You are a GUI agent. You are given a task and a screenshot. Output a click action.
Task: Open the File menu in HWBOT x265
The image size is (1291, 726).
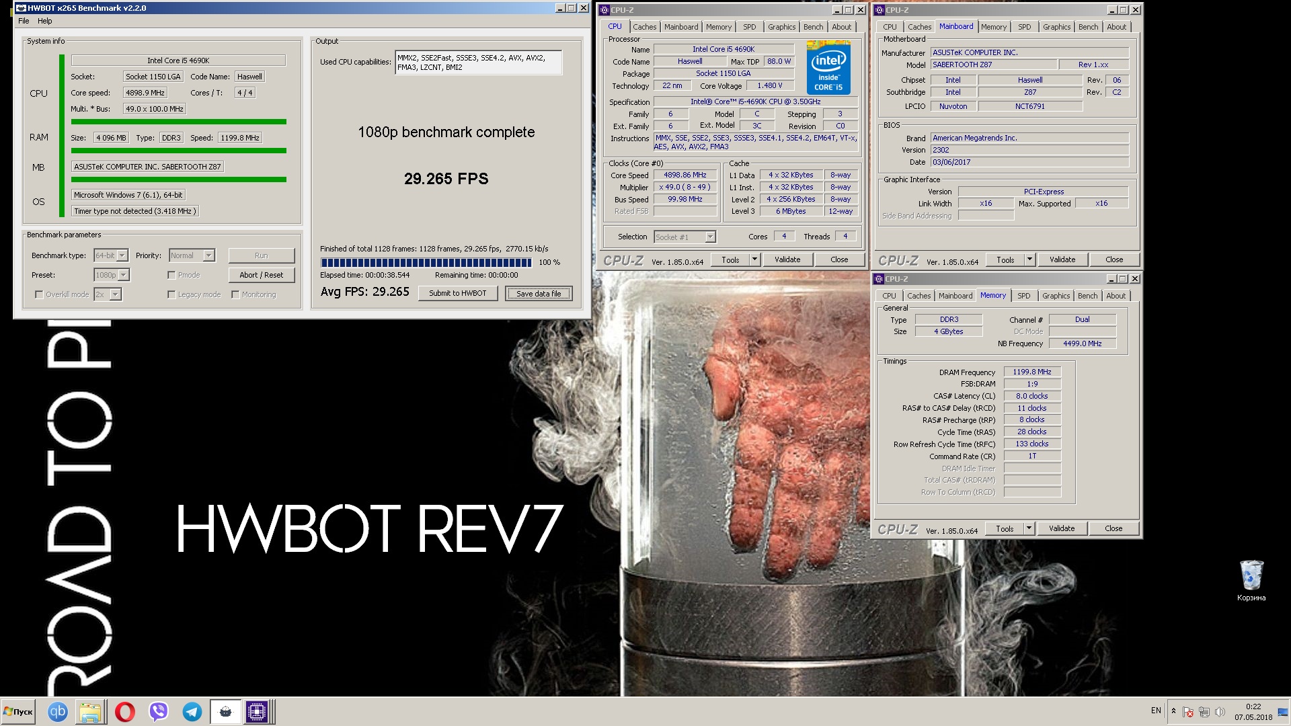click(x=24, y=21)
